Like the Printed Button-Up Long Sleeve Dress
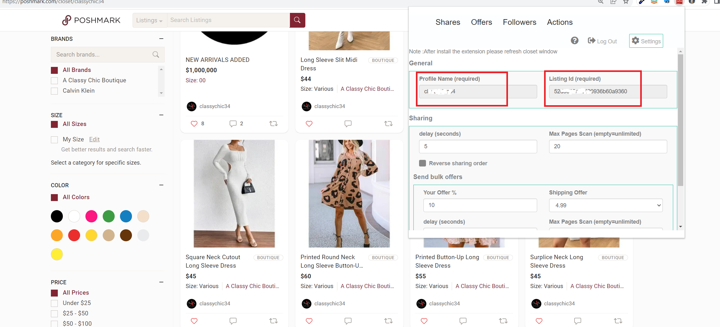Screen dimensions: 720x327 coord(424,321)
